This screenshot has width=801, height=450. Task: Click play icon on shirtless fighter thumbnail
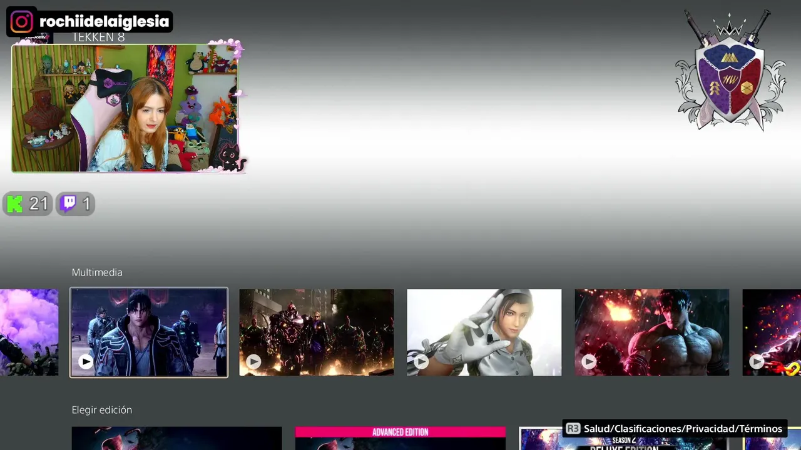[x=589, y=361]
